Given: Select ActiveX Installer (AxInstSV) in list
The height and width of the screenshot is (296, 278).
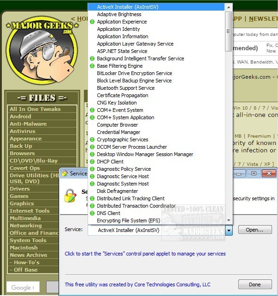Looking at the screenshot, I should pos(156,7).
